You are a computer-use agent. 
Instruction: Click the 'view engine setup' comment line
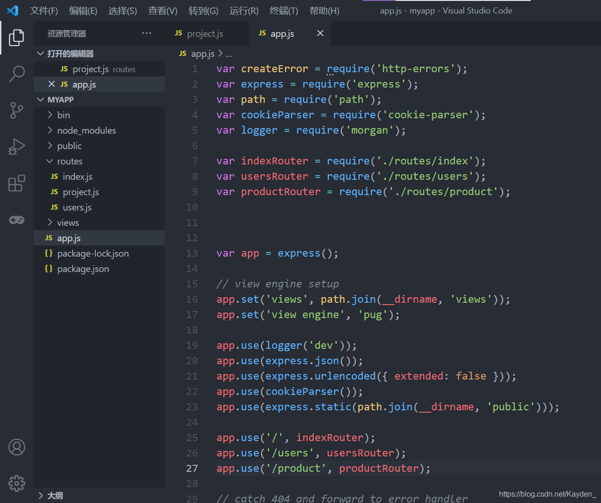278,284
